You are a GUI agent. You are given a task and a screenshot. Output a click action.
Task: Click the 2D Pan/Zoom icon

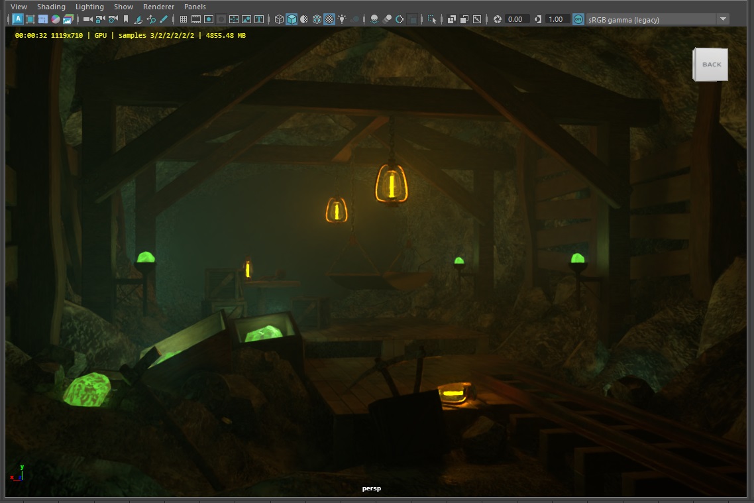pos(151,19)
